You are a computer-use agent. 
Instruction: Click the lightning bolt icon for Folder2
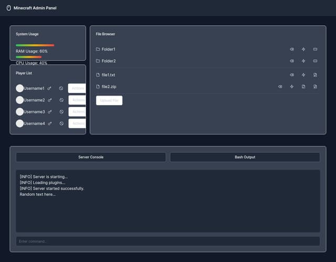(303, 61)
